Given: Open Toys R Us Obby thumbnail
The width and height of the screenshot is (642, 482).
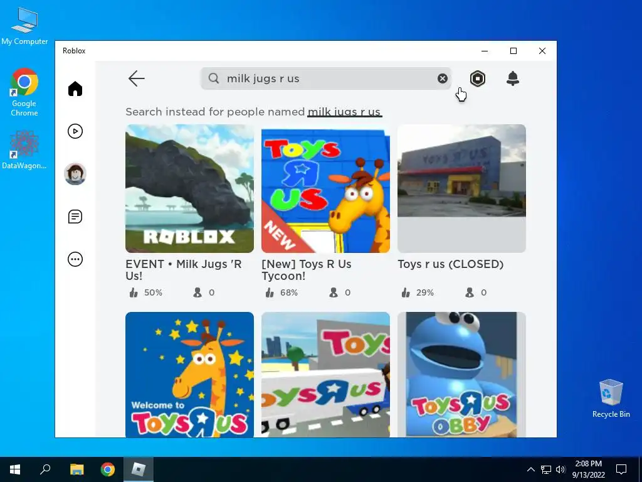Looking at the screenshot, I should pos(461,375).
